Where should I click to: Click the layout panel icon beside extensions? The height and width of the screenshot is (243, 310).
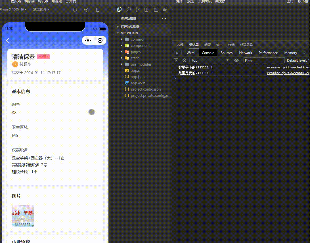156,9
